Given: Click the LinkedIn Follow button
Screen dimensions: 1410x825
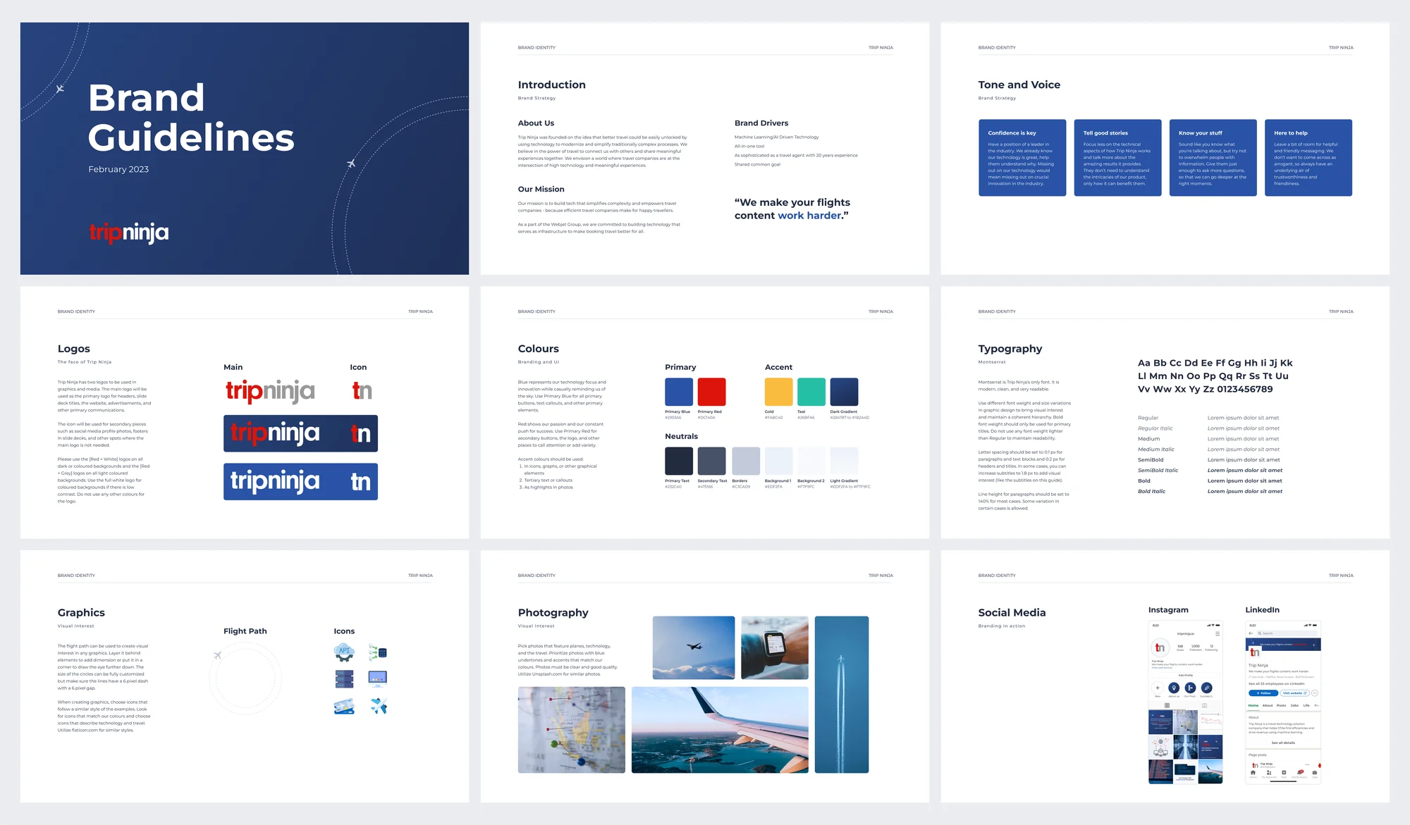Looking at the screenshot, I should click(x=1263, y=693).
